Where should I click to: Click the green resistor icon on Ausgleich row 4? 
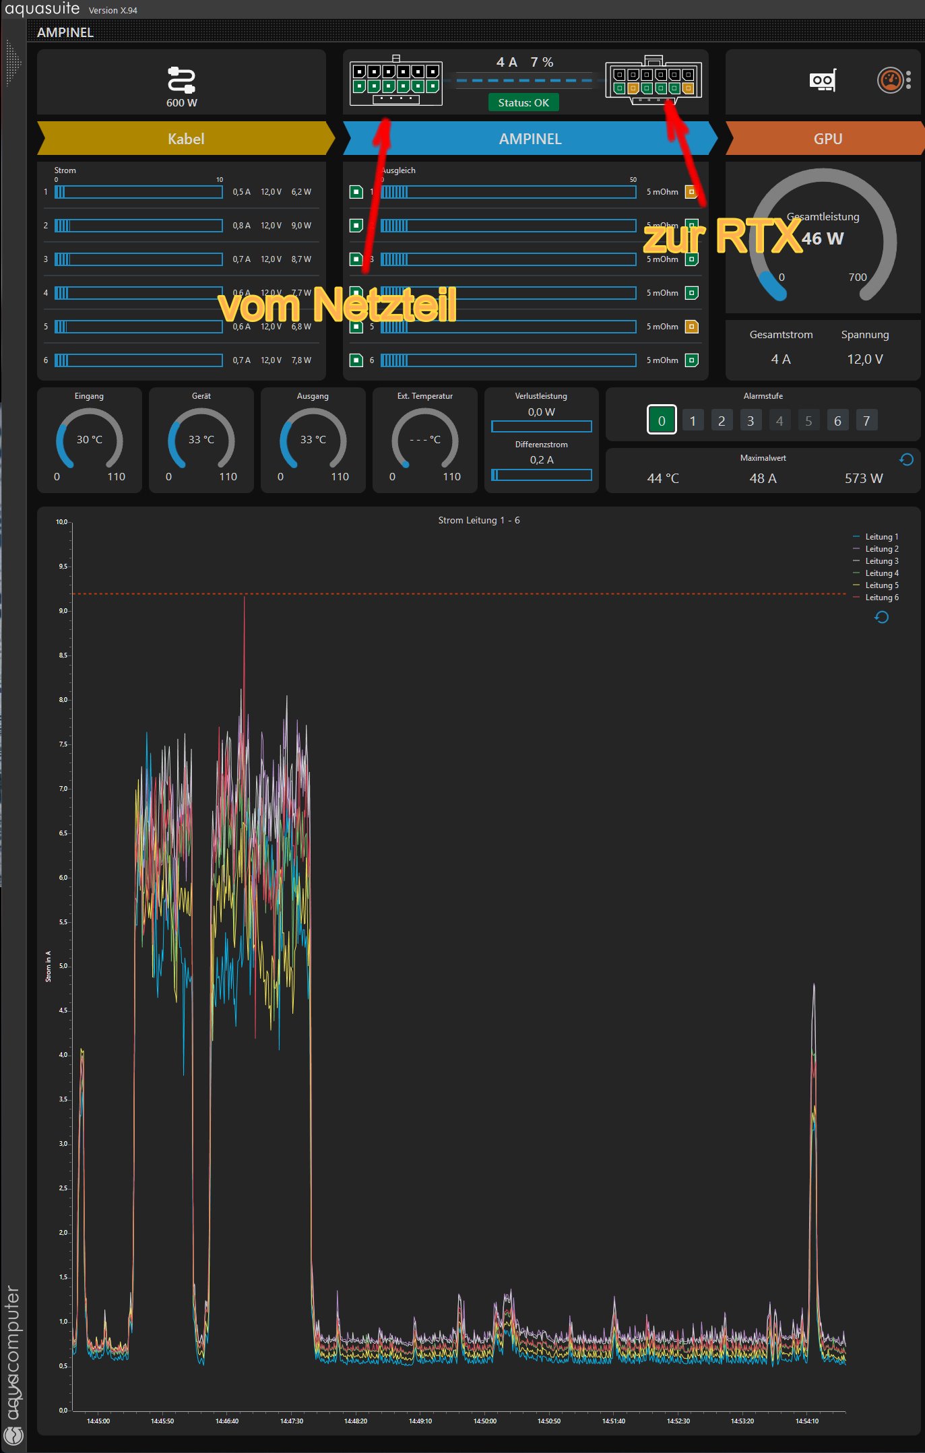click(x=691, y=293)
